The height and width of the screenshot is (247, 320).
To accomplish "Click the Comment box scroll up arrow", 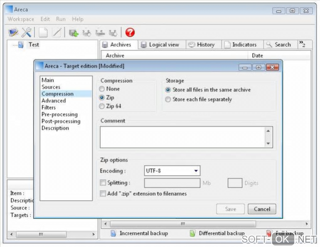I will 268,131.
